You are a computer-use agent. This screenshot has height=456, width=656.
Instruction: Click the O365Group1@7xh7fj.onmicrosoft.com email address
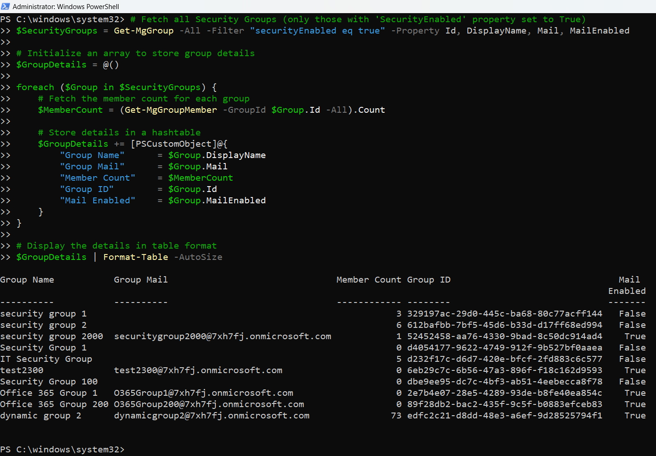[203, 393]
